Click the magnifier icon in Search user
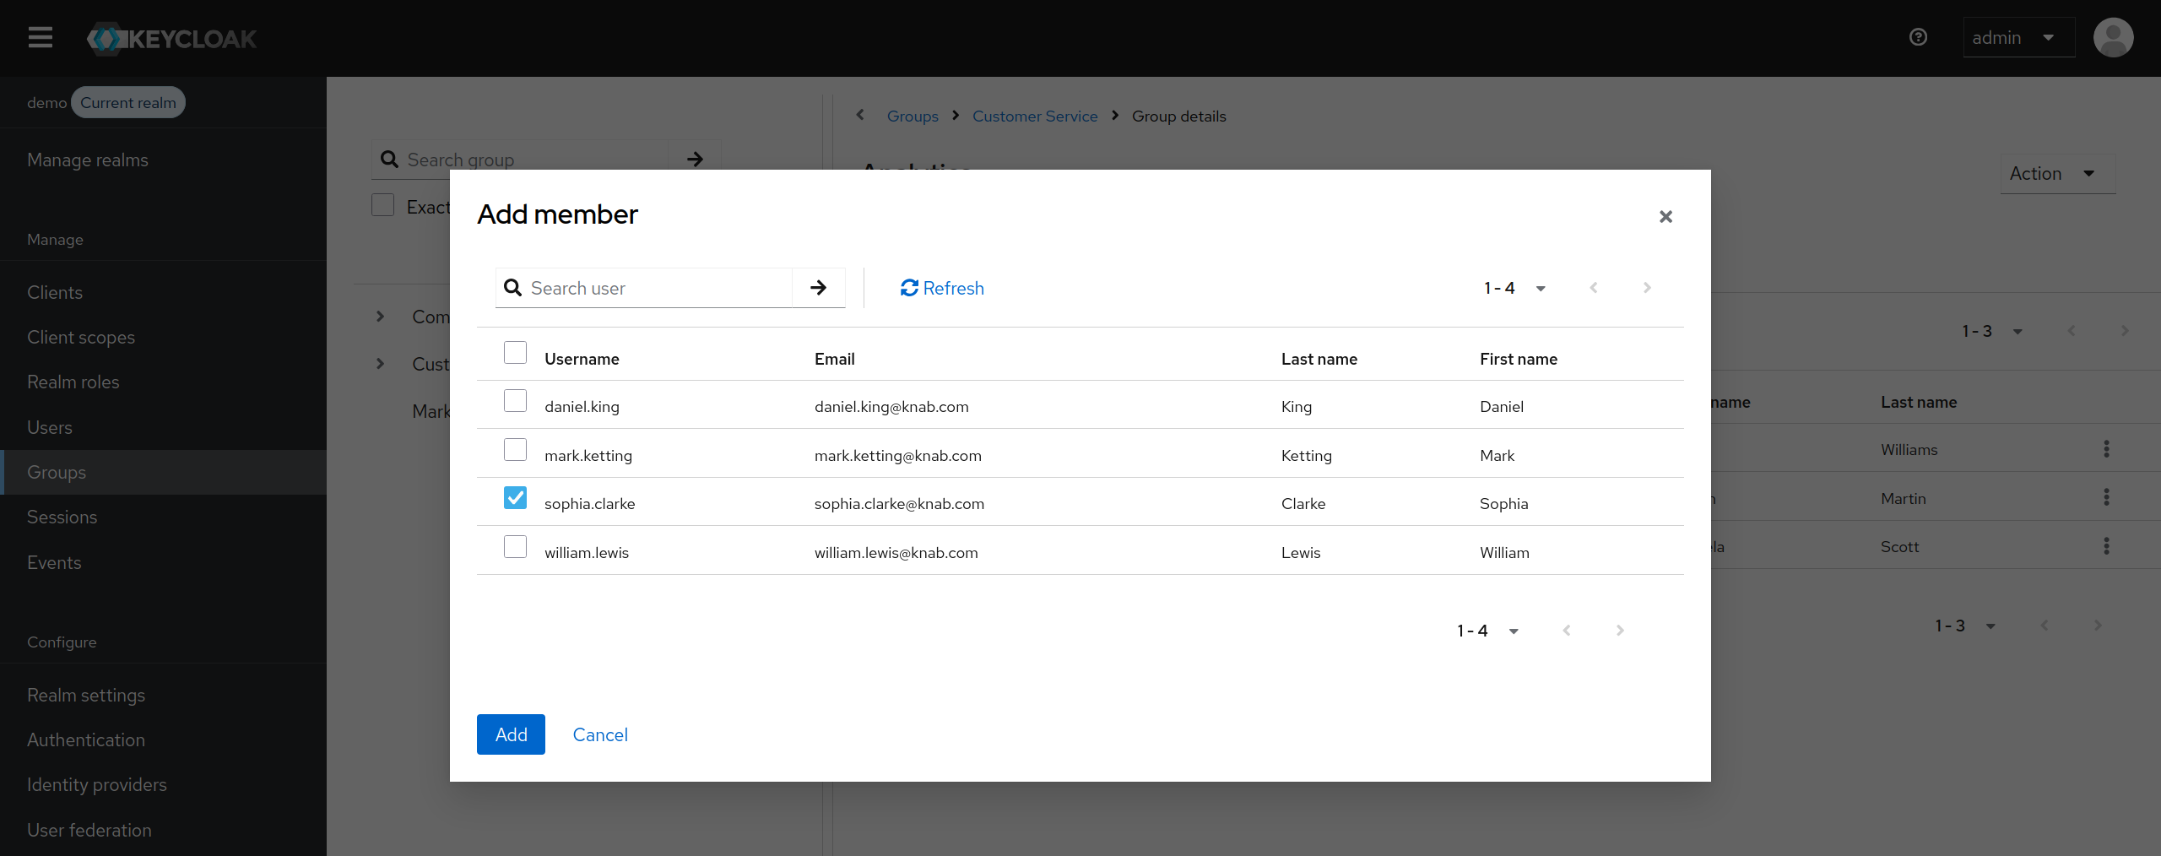This screenshot has width=2161, height=856. pyautogui.click(x=512, y=288)
